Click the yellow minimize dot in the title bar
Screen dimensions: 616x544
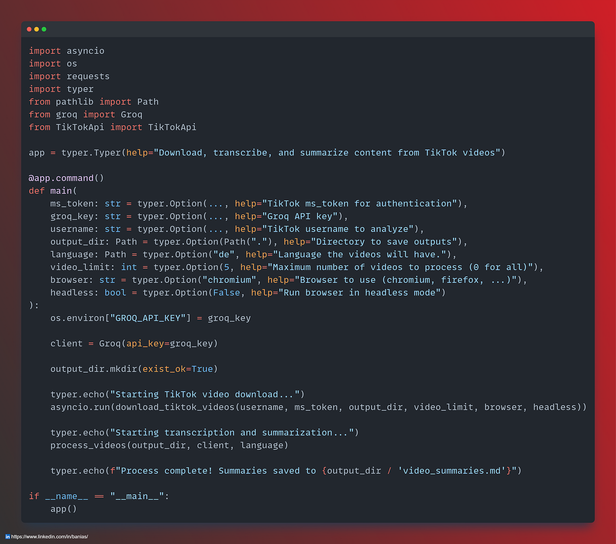[36, 29]
